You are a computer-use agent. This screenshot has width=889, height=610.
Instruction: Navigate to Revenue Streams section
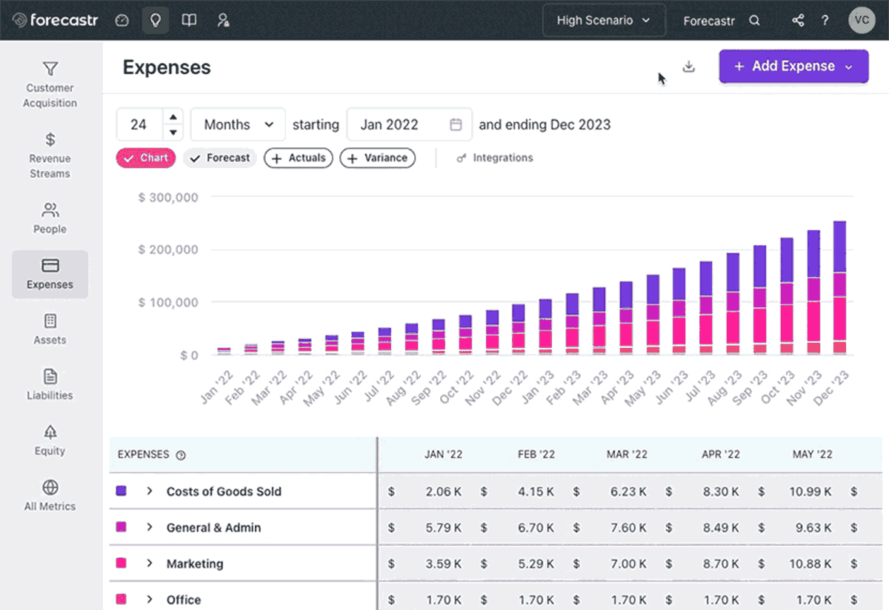[50, 157]
